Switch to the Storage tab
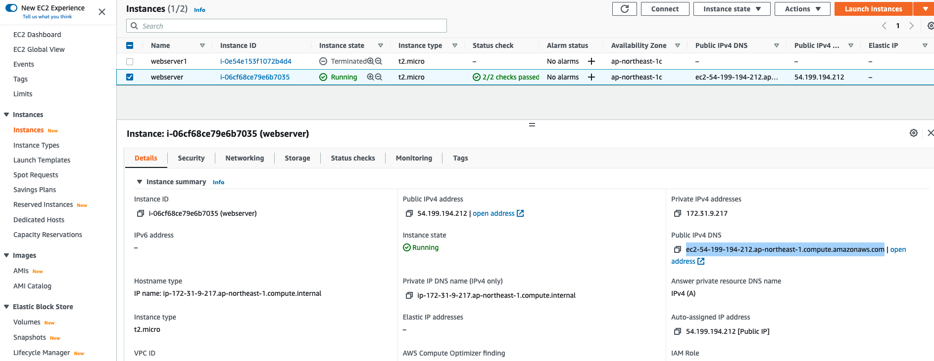Screen dimensions: 934x361 tap(297, 158)
